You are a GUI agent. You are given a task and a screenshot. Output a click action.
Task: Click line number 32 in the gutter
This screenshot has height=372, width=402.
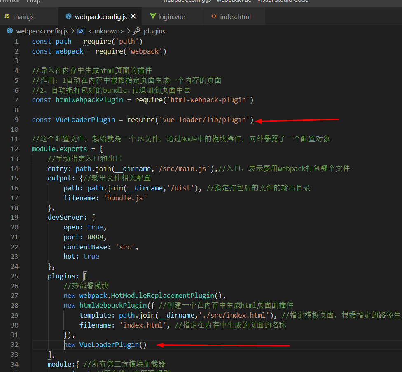click(14, 344)
